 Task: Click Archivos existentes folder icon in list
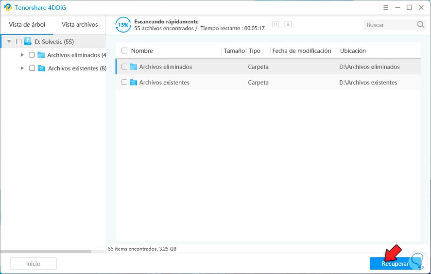tap(133, 82)
